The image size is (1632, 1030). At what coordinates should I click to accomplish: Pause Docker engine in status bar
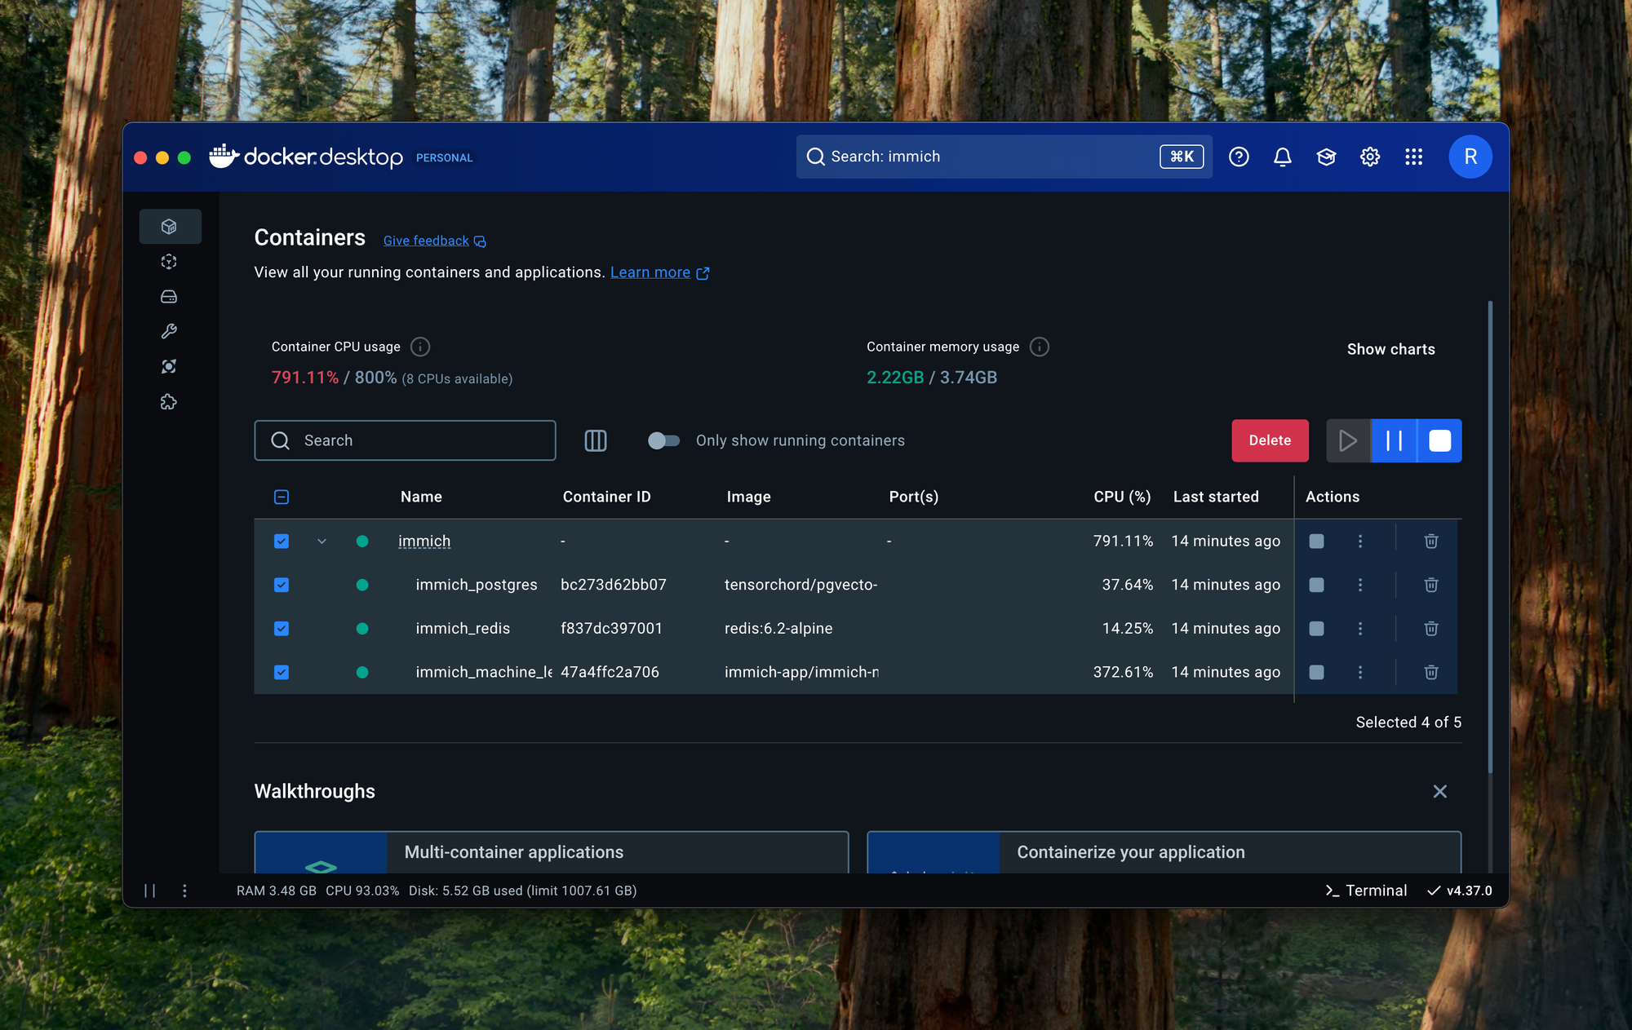(x=150, y=891)
